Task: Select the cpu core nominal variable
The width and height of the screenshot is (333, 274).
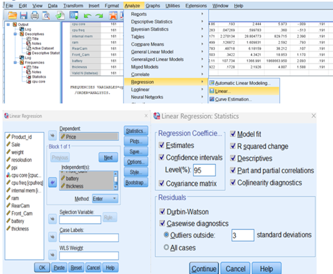Action: [24, 175]
